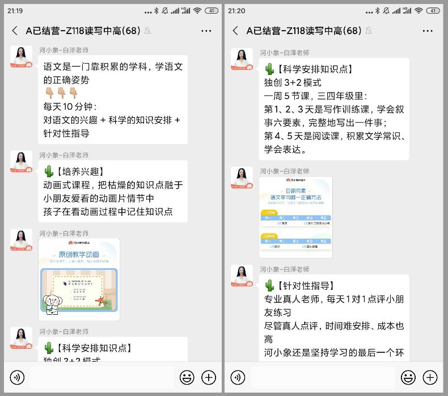The image size is (448, 396).
Task: Click the message input field in the left chat
Action: 102,377
